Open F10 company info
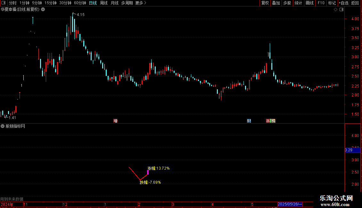362x208 pixels. [x=321, y=3]
